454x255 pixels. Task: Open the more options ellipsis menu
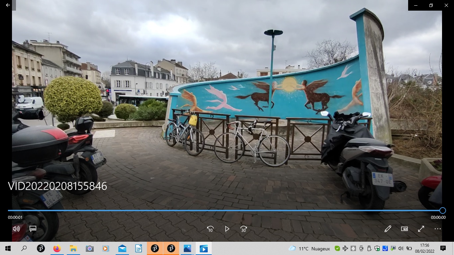[x=437, y=229]
